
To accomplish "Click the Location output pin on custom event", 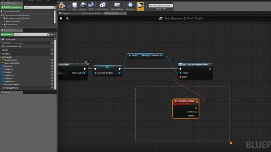I will pyautogui.click(x=196, y=112).
